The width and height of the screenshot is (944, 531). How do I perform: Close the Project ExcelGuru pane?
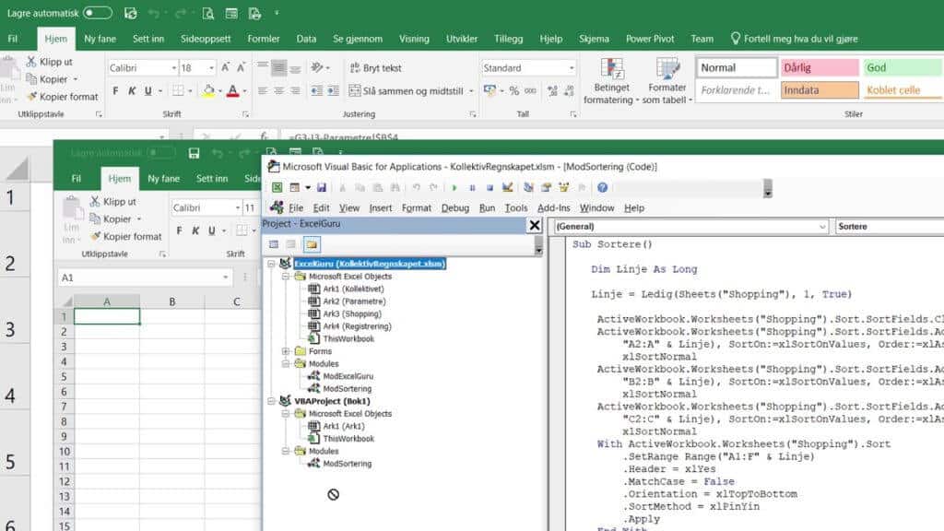pos(534,225)
